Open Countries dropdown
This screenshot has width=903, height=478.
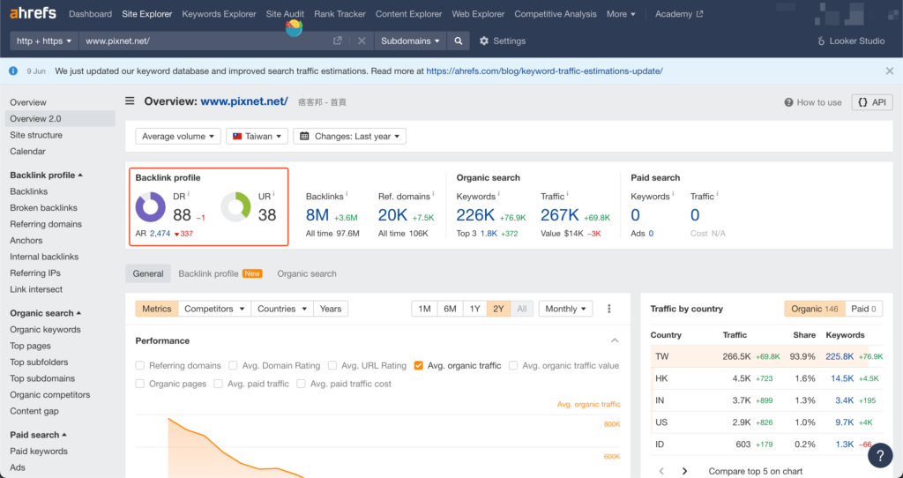[x=282, y=309]
